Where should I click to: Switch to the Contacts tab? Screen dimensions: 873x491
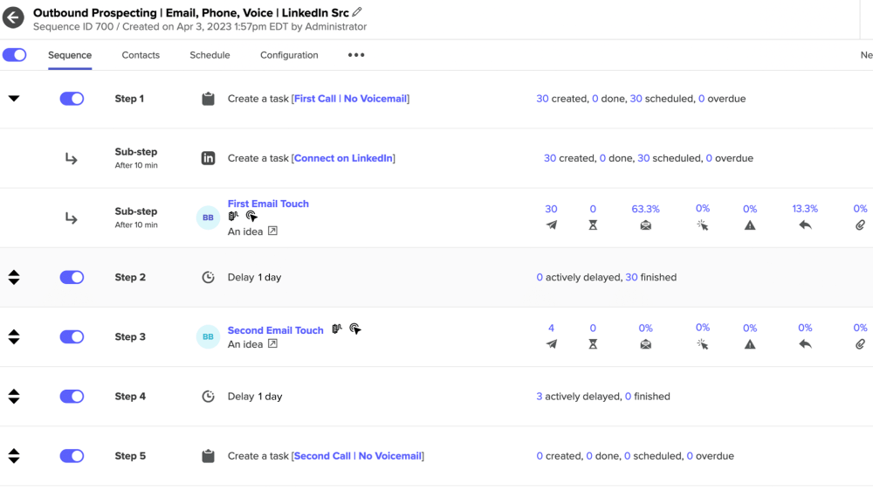(141, 55)
